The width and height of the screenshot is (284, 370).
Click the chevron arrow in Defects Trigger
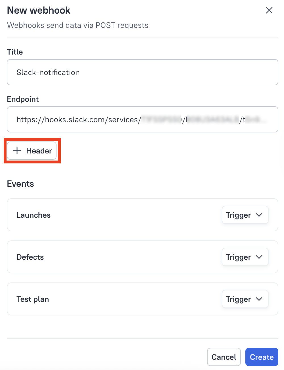click(x=259, y=257)
